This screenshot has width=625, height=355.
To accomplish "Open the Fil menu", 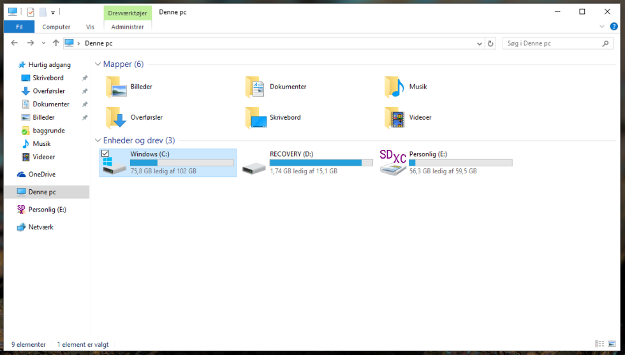I will (19, 27).
